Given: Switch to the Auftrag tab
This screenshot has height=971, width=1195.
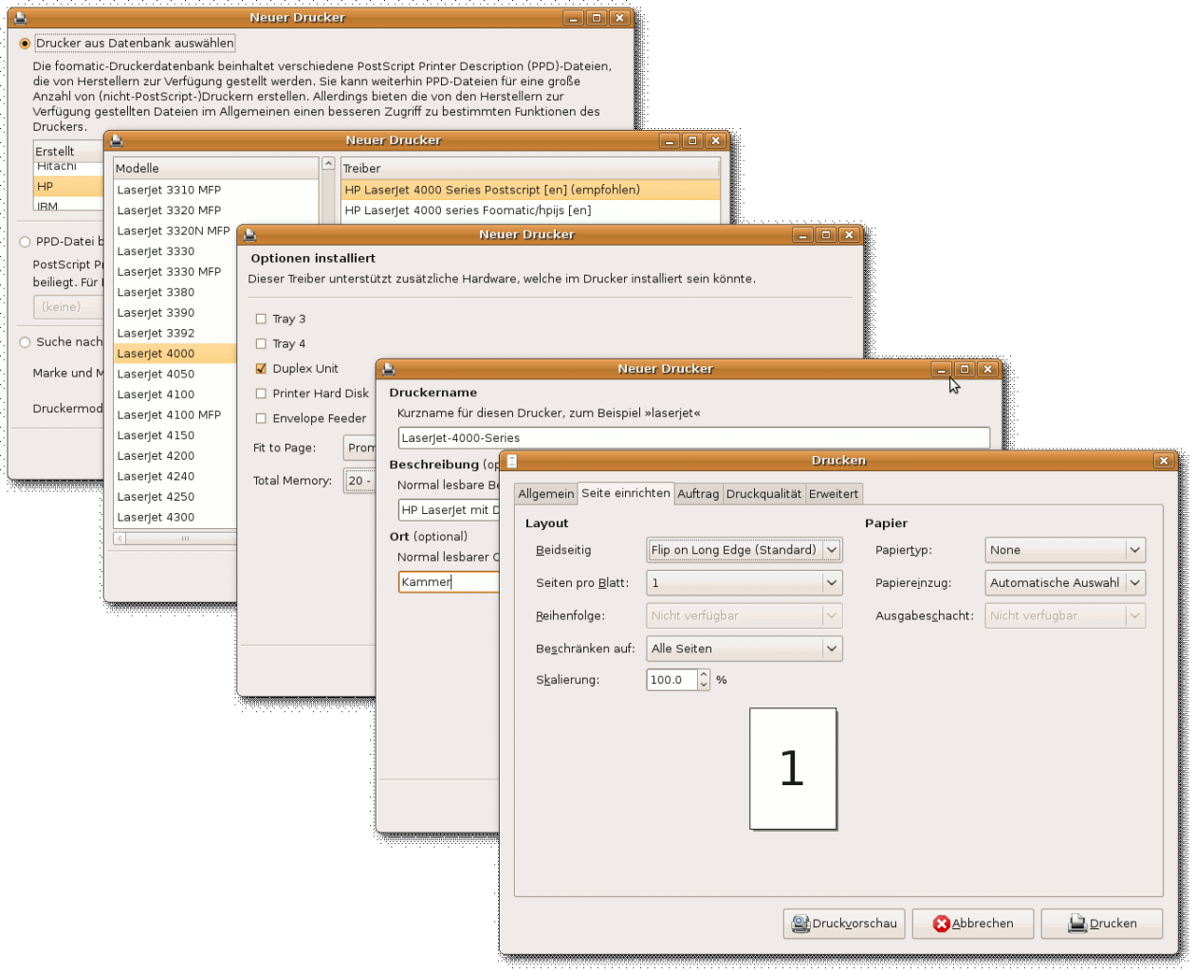Looking at the screenshot, I should 698,494.
